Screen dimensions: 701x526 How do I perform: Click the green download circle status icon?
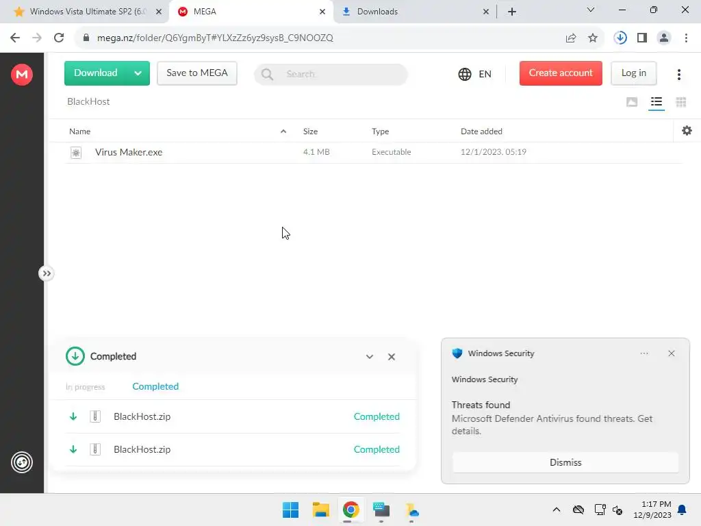[x=75, y=356]
